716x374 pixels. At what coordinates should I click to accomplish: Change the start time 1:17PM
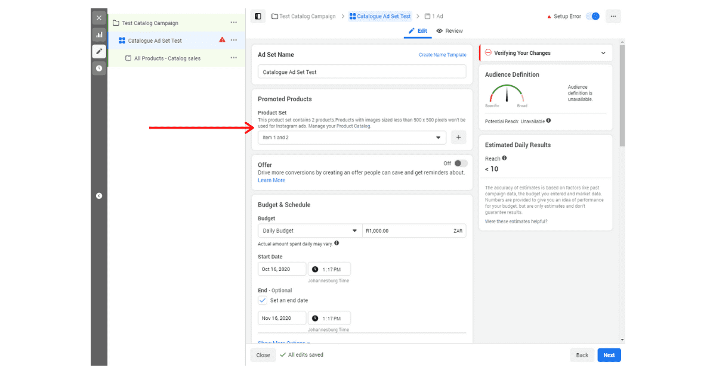pyautogui.click(x=329, y=269)
